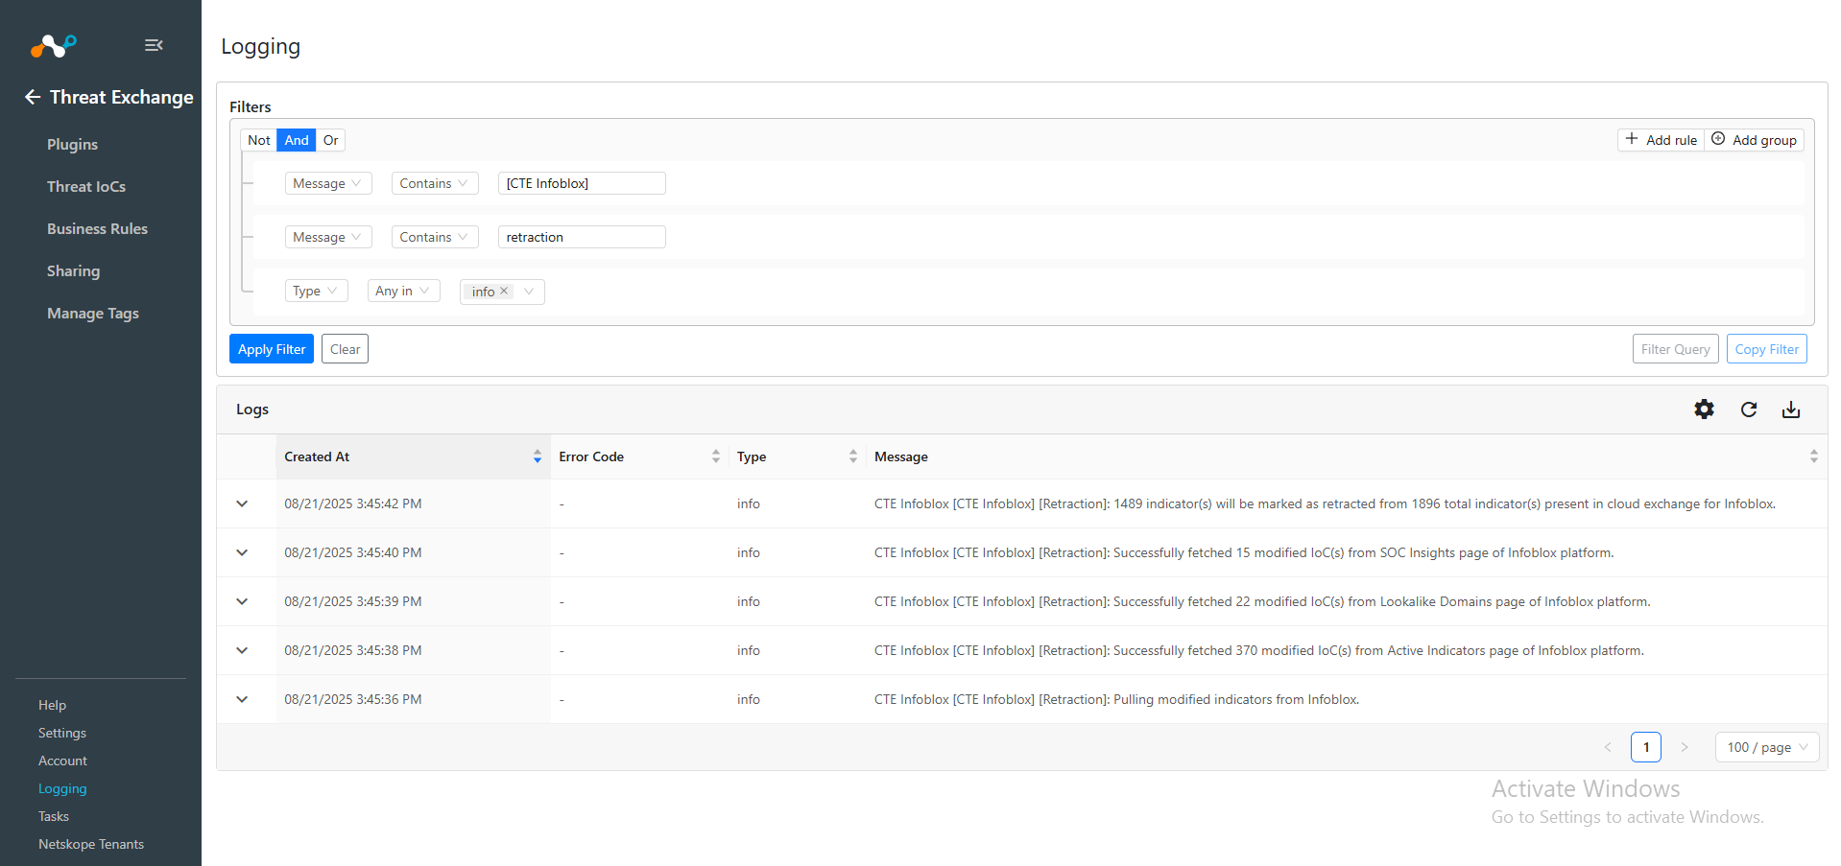The width and height of the screenshot is (1841, 866).
Task: Navigate to Business Rules
Action: point(97,228)
